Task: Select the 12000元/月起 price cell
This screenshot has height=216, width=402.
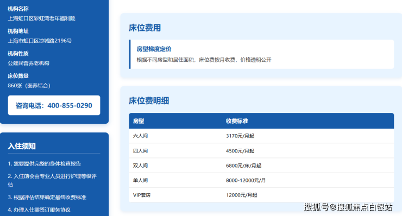Action: [x=242, y=195]
